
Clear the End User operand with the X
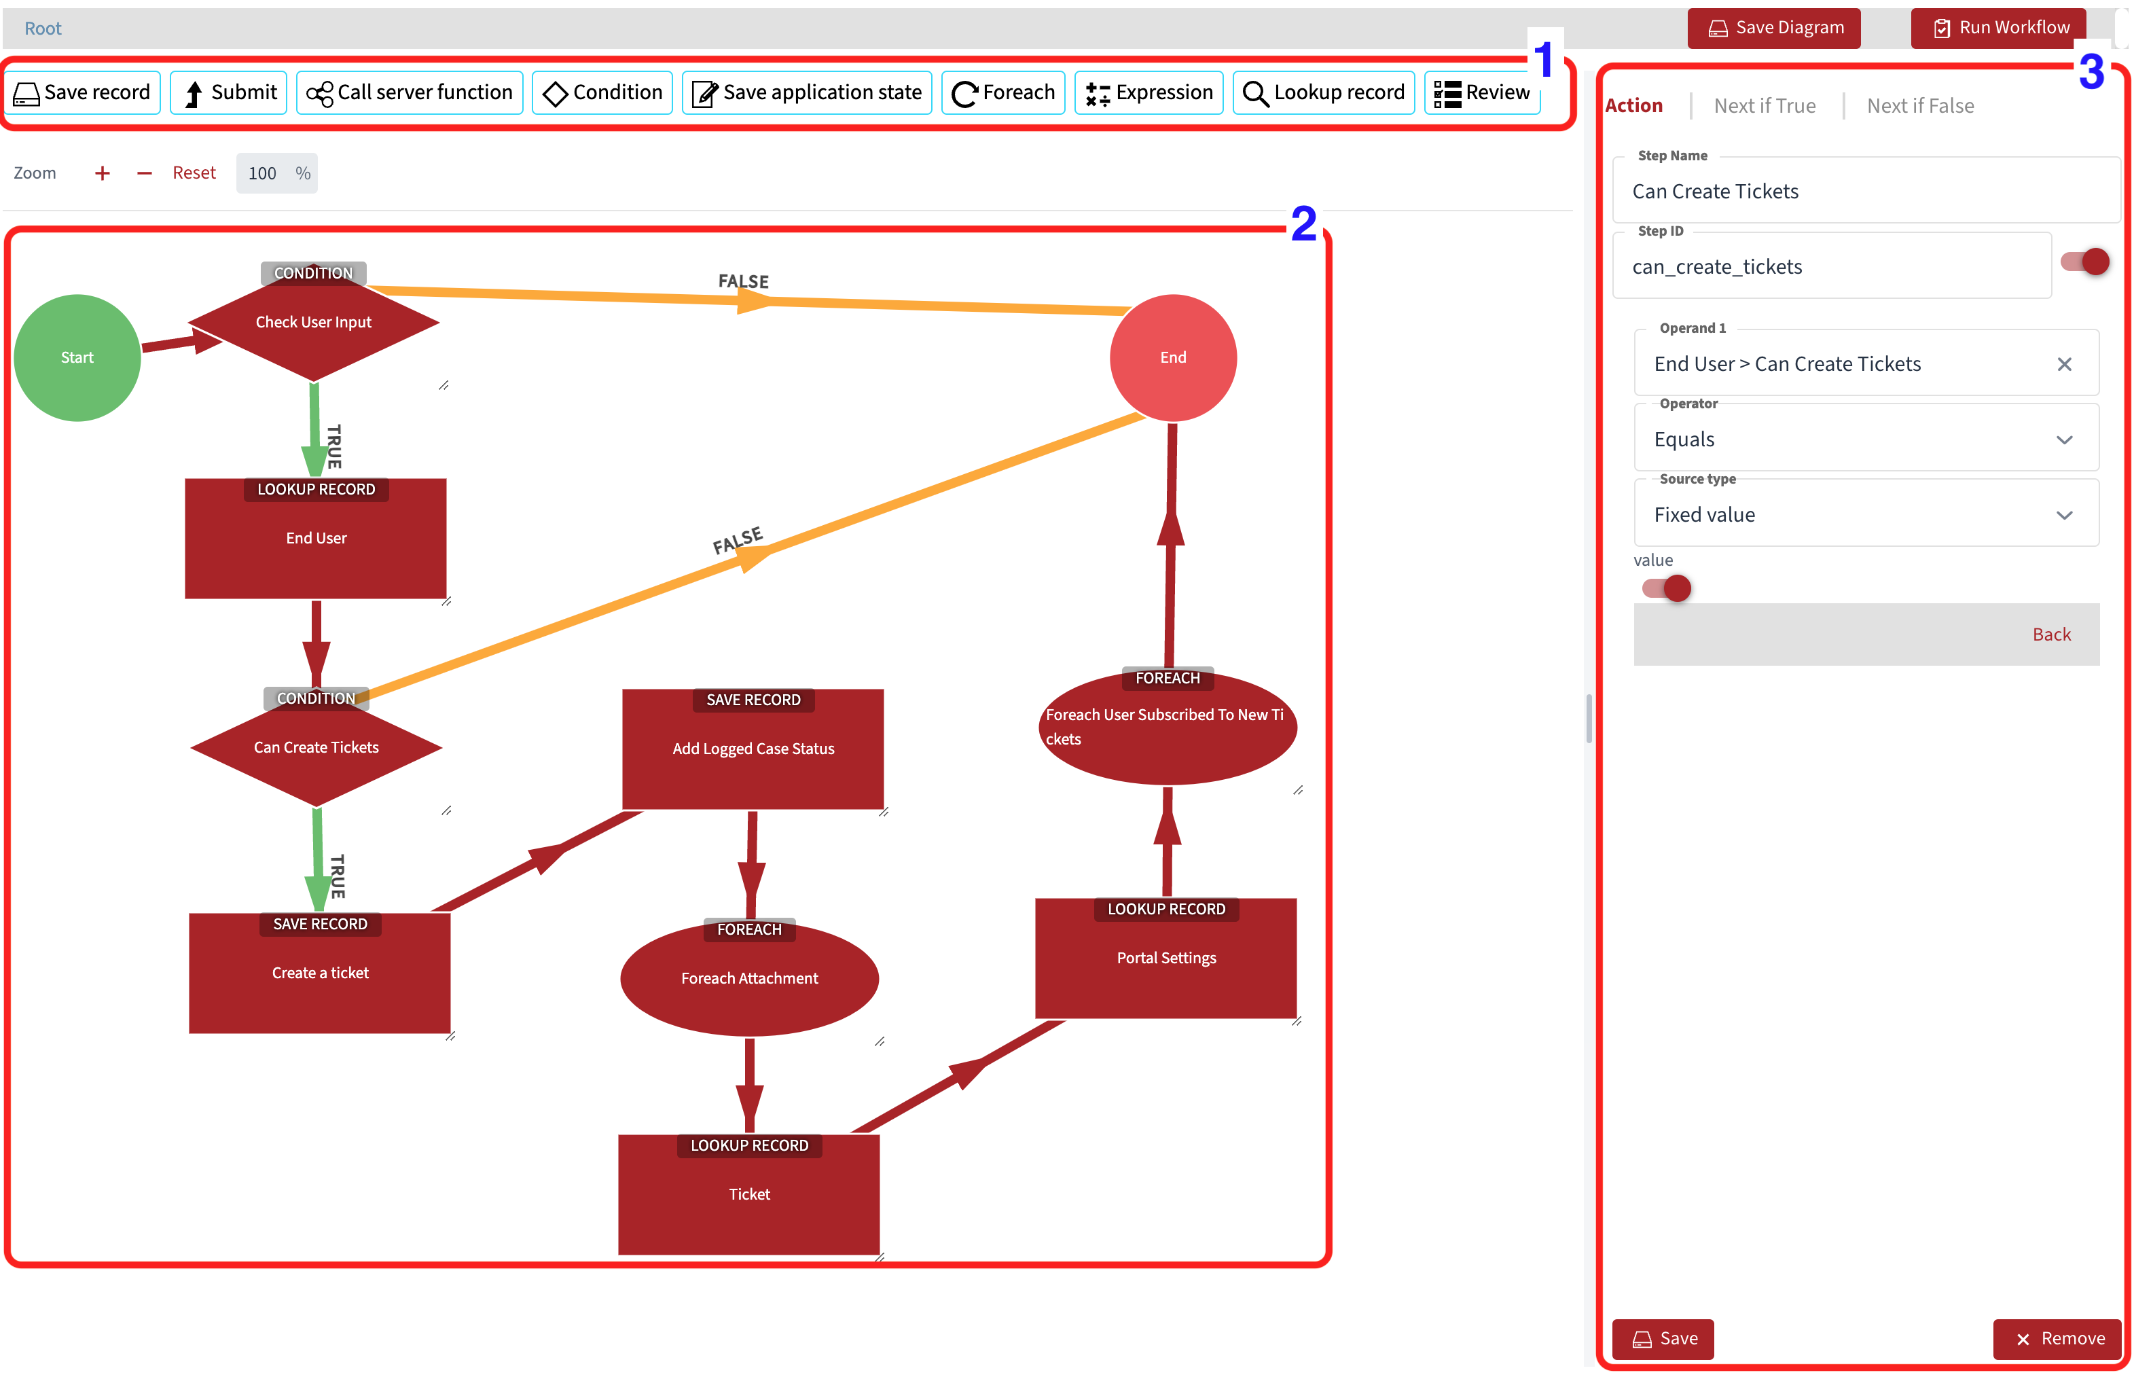[x=2065, y=364]
